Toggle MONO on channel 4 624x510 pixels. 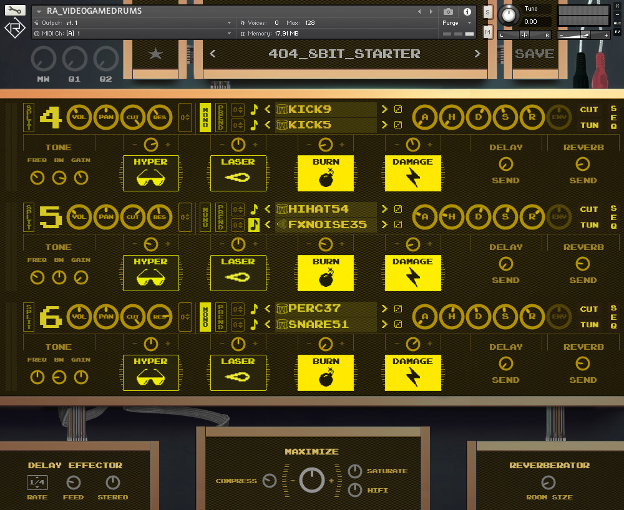point(205,117)
